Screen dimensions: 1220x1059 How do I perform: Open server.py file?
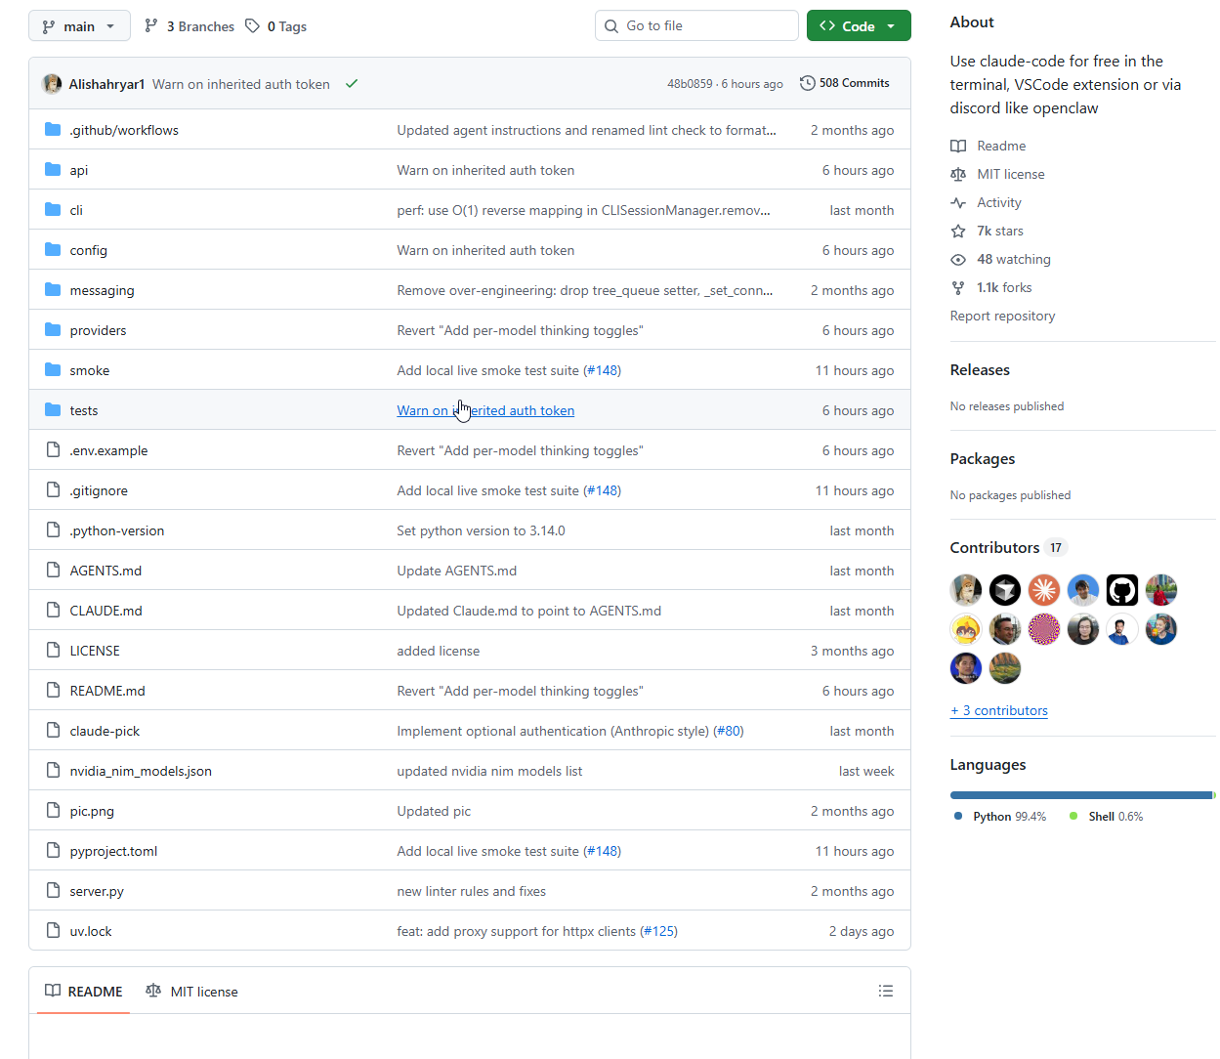coord(97,891)
